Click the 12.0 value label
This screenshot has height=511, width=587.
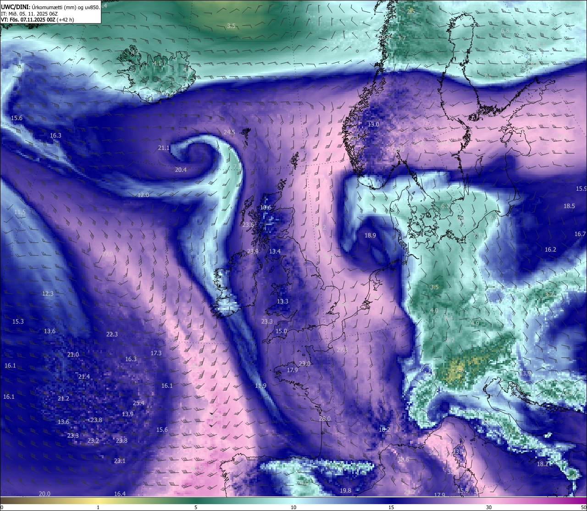(x=143, y=195)
